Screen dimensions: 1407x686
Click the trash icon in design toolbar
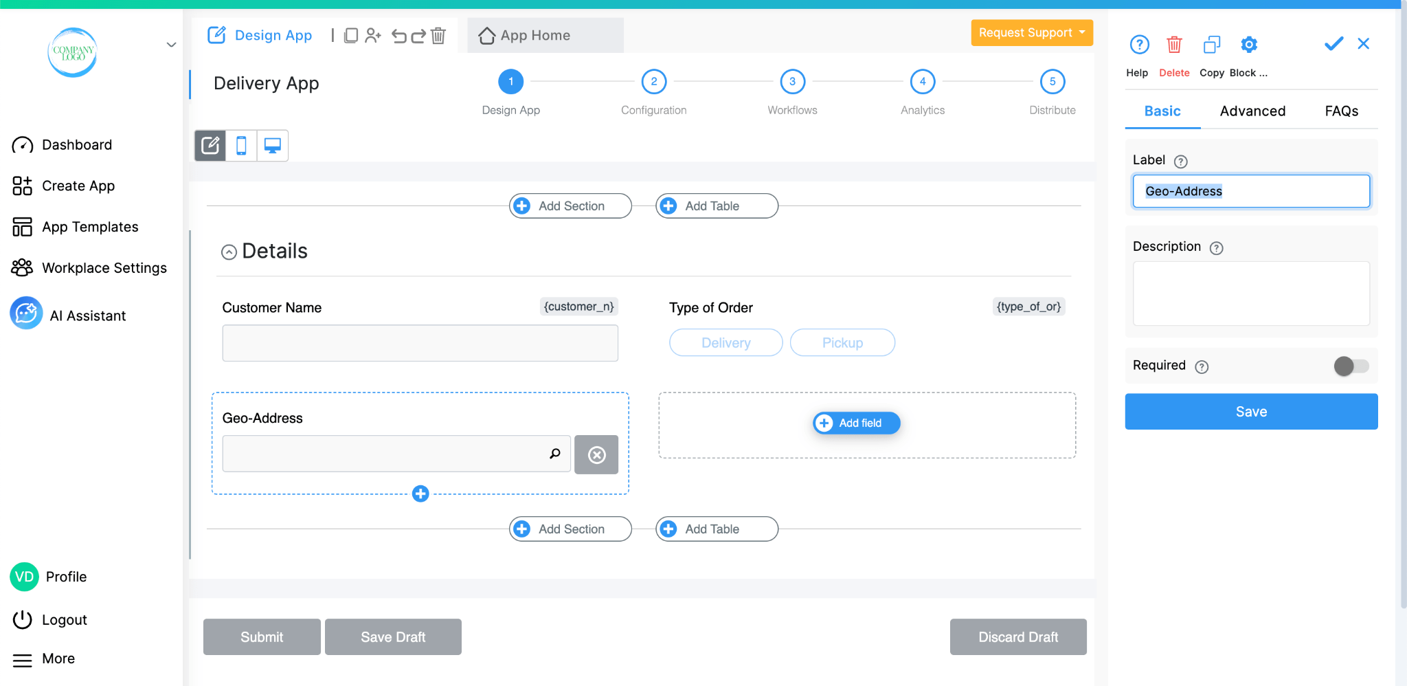[x=438, y=35]
